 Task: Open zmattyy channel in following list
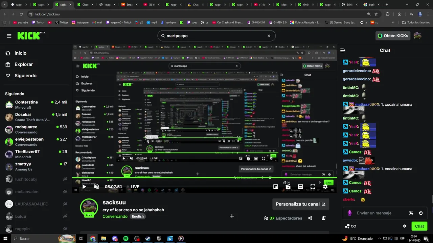pyautogui.click(x=36, y=166)
